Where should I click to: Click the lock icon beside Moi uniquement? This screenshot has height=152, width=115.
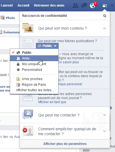pos(18,64)
